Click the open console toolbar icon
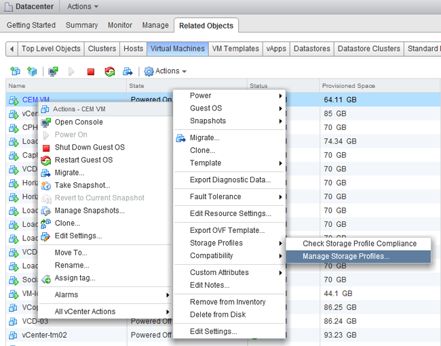 click(x=53, y=71)
